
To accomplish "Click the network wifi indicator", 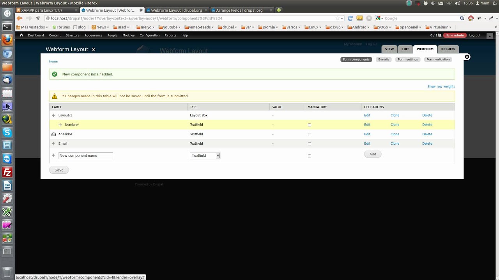I will coord(449,3).
